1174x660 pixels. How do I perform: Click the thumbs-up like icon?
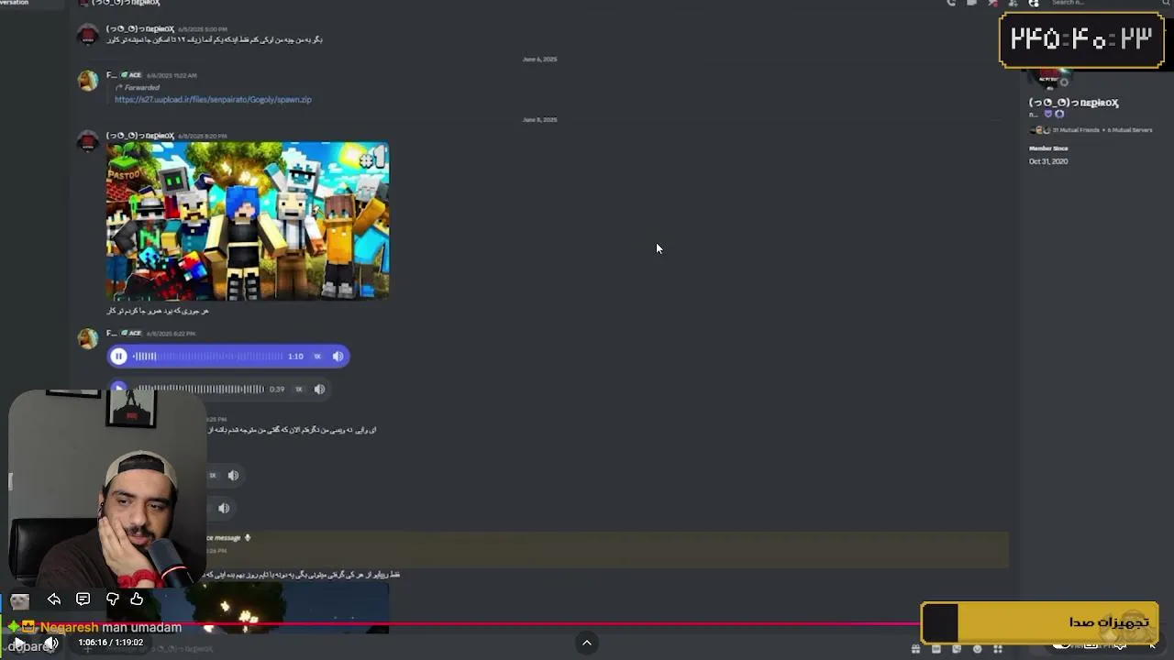pos(137,599)
